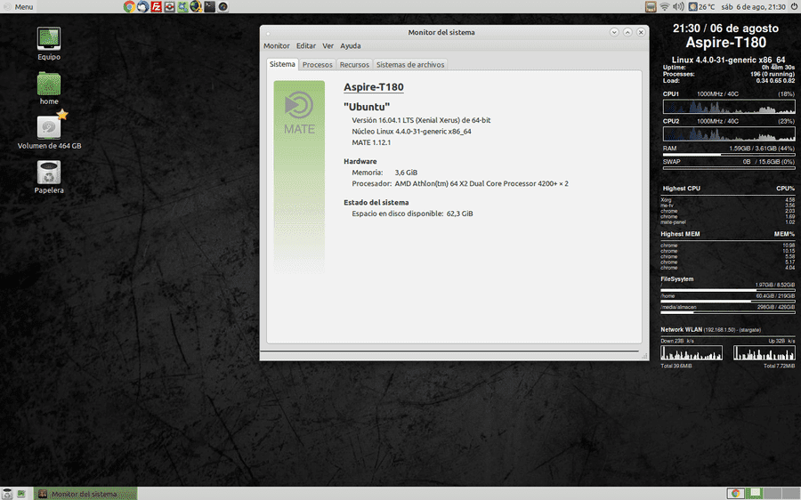Open the Equipo desktop icon
The height and width of the screenshot is (500, 801).
pyautogui.click(x=49, y=39)
